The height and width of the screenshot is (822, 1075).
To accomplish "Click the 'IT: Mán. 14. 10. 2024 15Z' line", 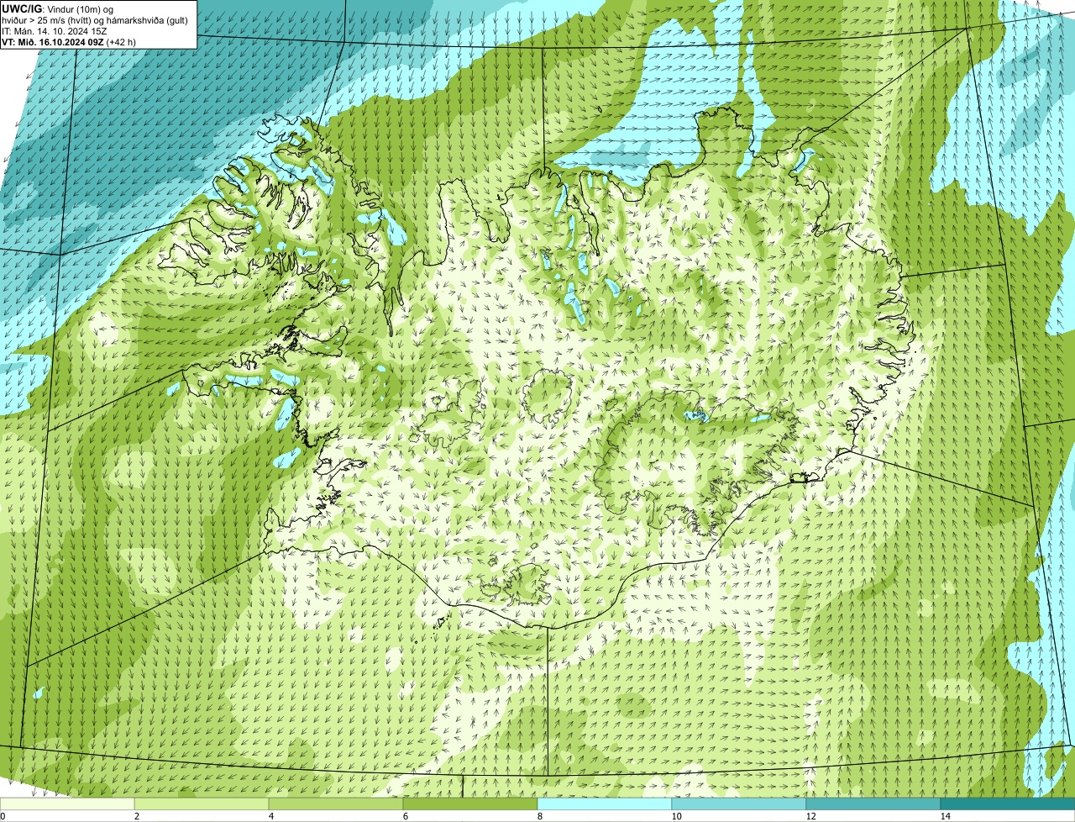I will pyautogui.click(x=55, y=30).
